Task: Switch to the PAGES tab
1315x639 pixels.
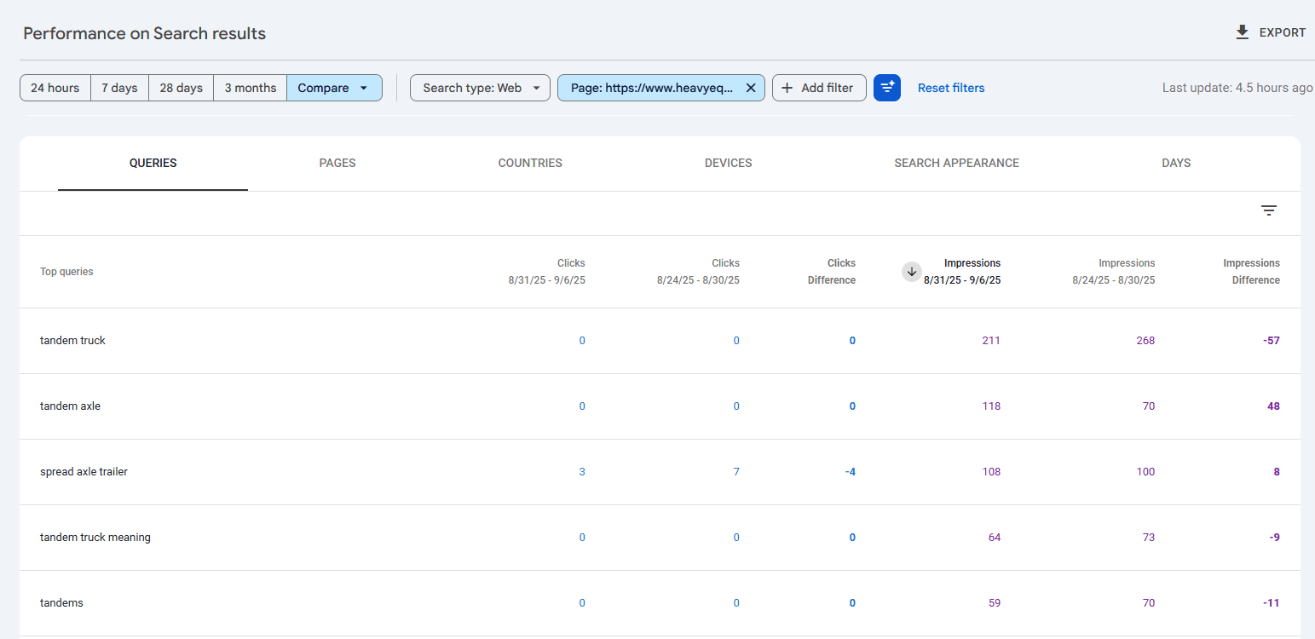Action: tap(337, 163)
